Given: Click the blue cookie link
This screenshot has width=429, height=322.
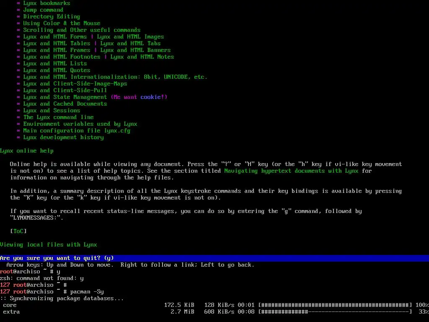Looking at the screenshot, I should coord(150,97).
